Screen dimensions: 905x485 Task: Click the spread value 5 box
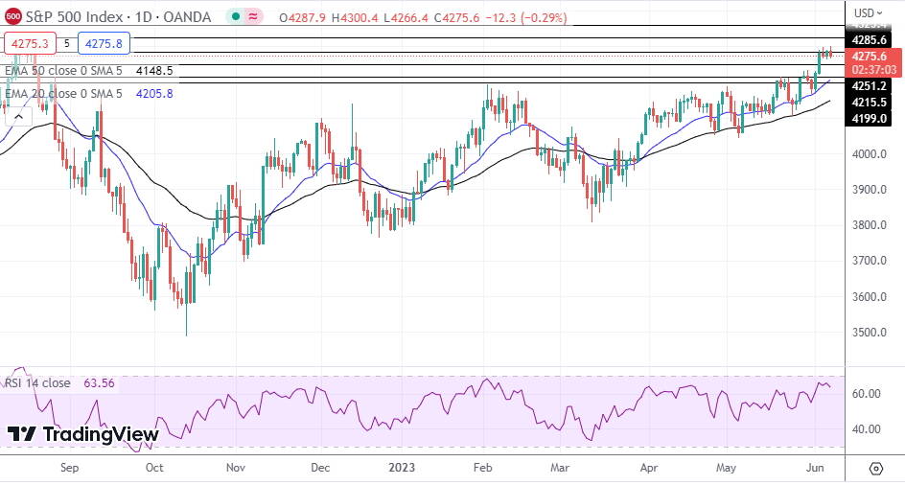pyautogui.click(x=67, y=43)
